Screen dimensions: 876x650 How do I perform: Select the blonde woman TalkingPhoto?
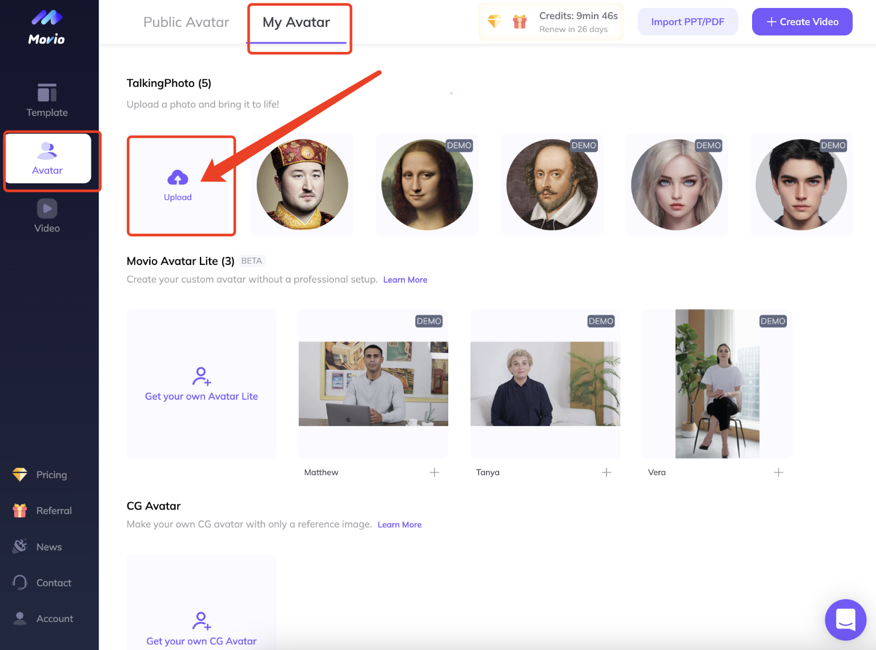click(x=677, y=184)
